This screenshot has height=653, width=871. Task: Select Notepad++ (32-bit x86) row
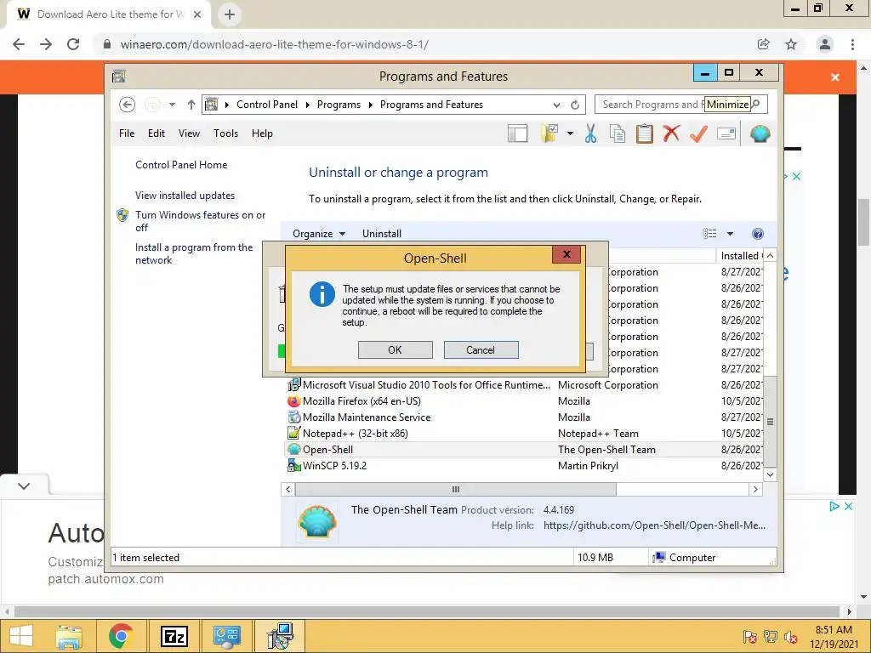(524, 433)
